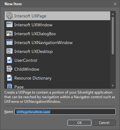
Task: Select the ChildWindow text label
Action: click(x=27, y=69)
